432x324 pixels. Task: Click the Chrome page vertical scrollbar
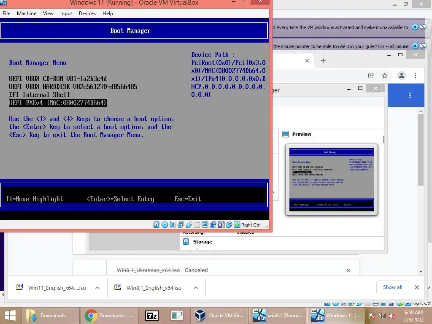[421, 150]
